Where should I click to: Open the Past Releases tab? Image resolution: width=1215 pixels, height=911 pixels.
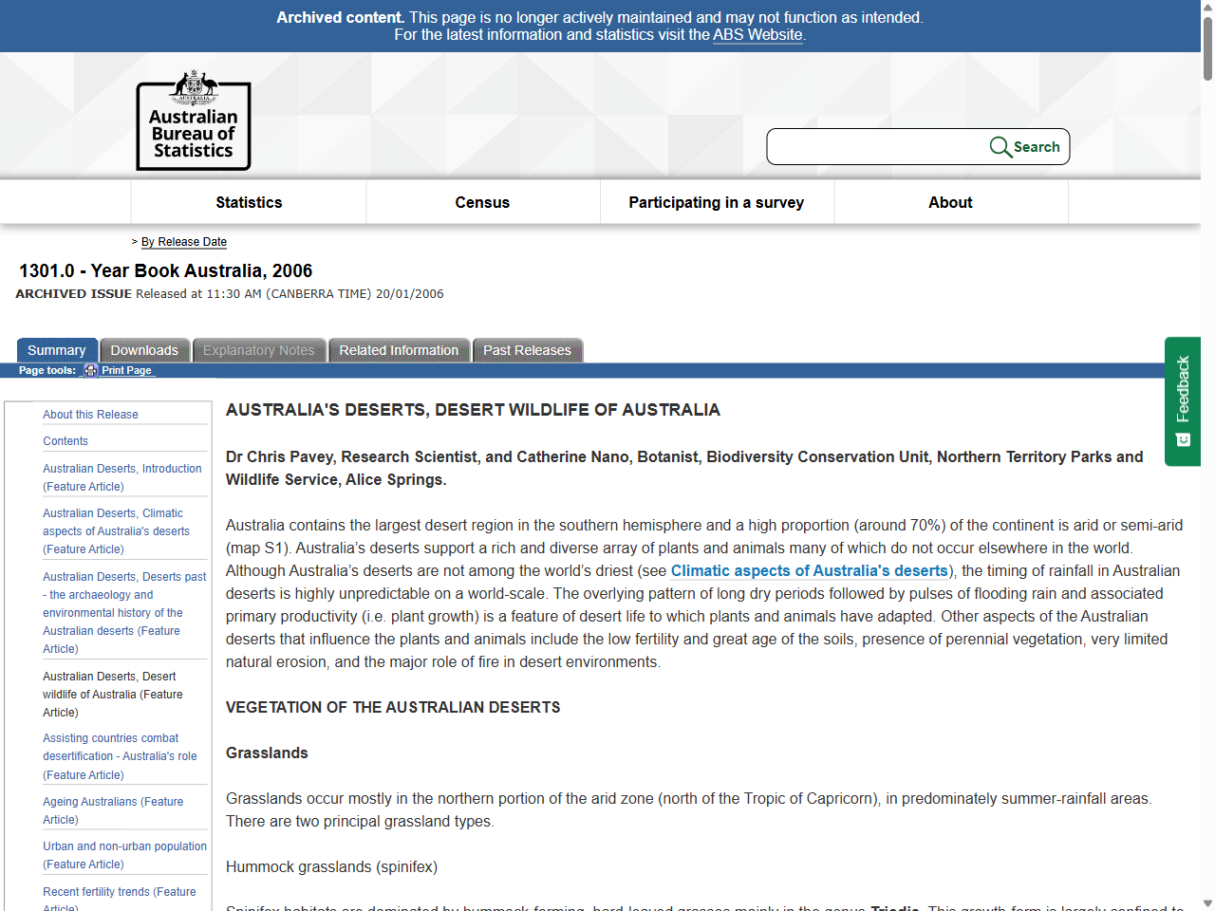point(528,350)
